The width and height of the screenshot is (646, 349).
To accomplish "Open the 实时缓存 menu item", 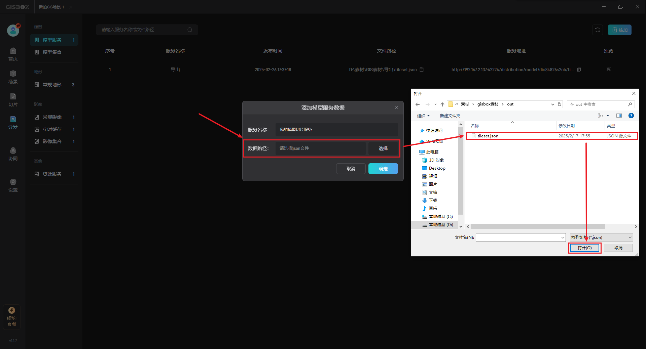I will (x=54, y=129).
